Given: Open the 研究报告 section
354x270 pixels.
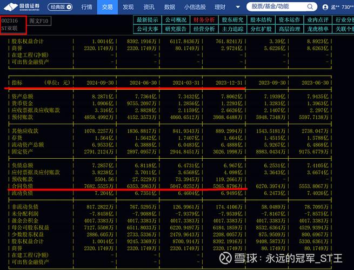Looking at the screenshot, I should click(176, 29).
